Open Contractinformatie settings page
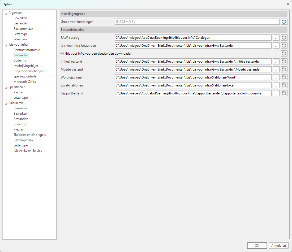The width and height of the screenshot is (292, 252). tap(27, 50)
